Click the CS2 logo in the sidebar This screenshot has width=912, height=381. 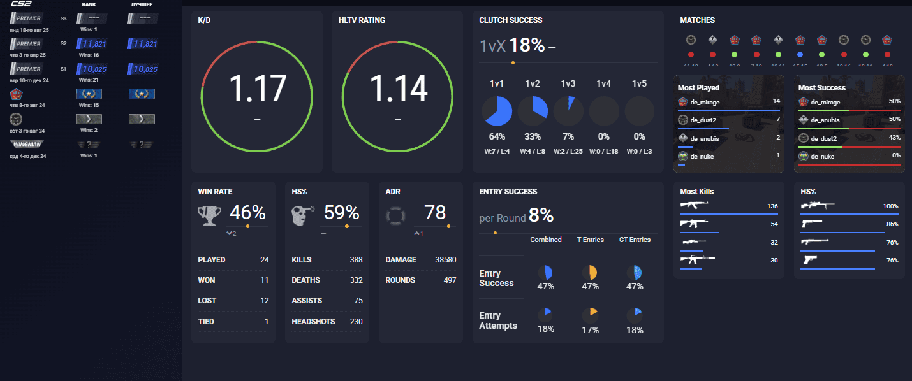click(x=22, y=4)
